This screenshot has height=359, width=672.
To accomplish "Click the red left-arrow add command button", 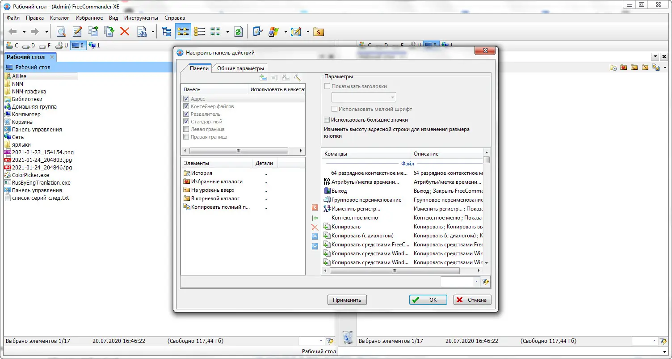I will 315,208.
